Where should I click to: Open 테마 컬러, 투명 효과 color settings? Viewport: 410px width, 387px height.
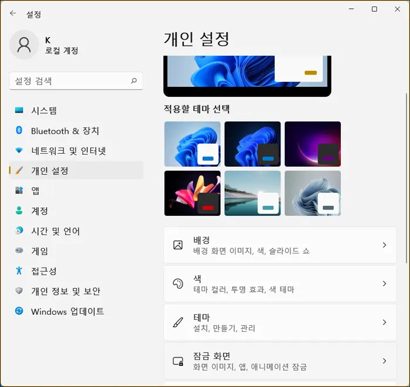(280, 284)
